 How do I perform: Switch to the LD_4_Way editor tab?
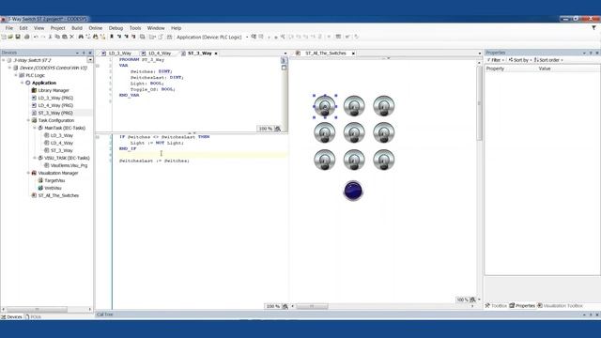[157, 54]
